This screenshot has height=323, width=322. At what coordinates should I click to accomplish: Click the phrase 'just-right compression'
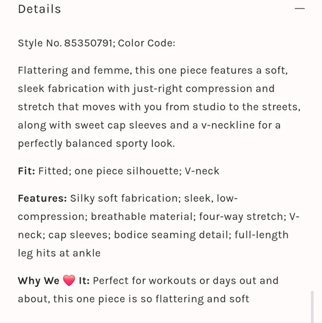pos(192,89)
